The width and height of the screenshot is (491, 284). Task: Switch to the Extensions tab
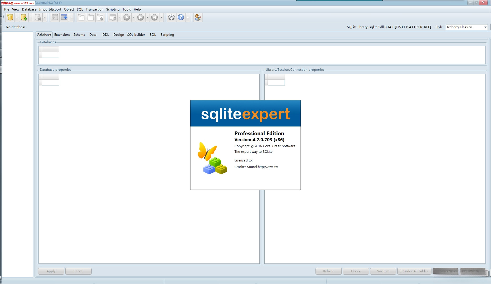pyautogui.click(x=62, y=35)
